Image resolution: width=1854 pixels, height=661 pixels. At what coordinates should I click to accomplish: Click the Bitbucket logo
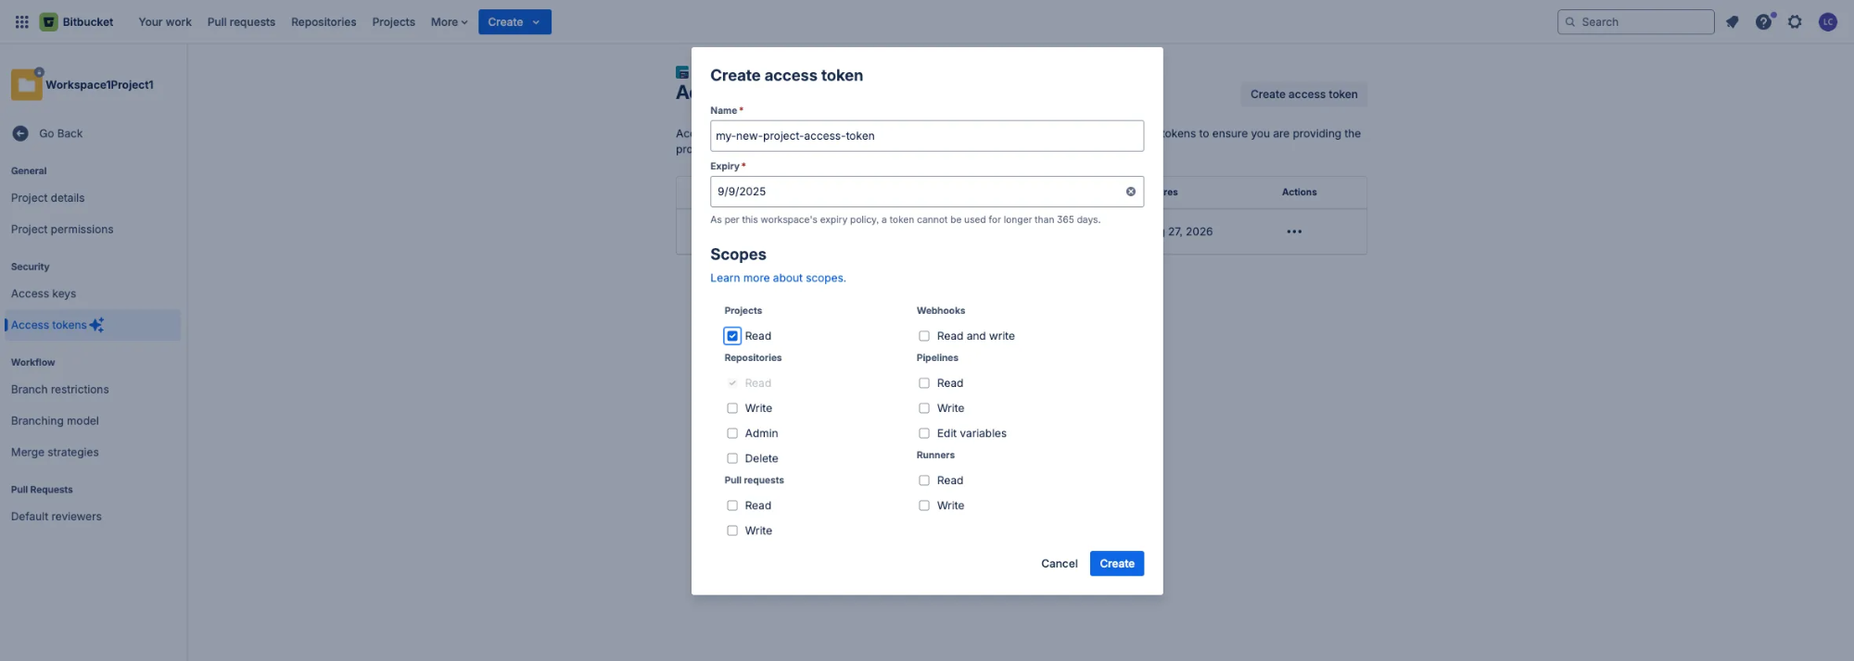point(48,21)
